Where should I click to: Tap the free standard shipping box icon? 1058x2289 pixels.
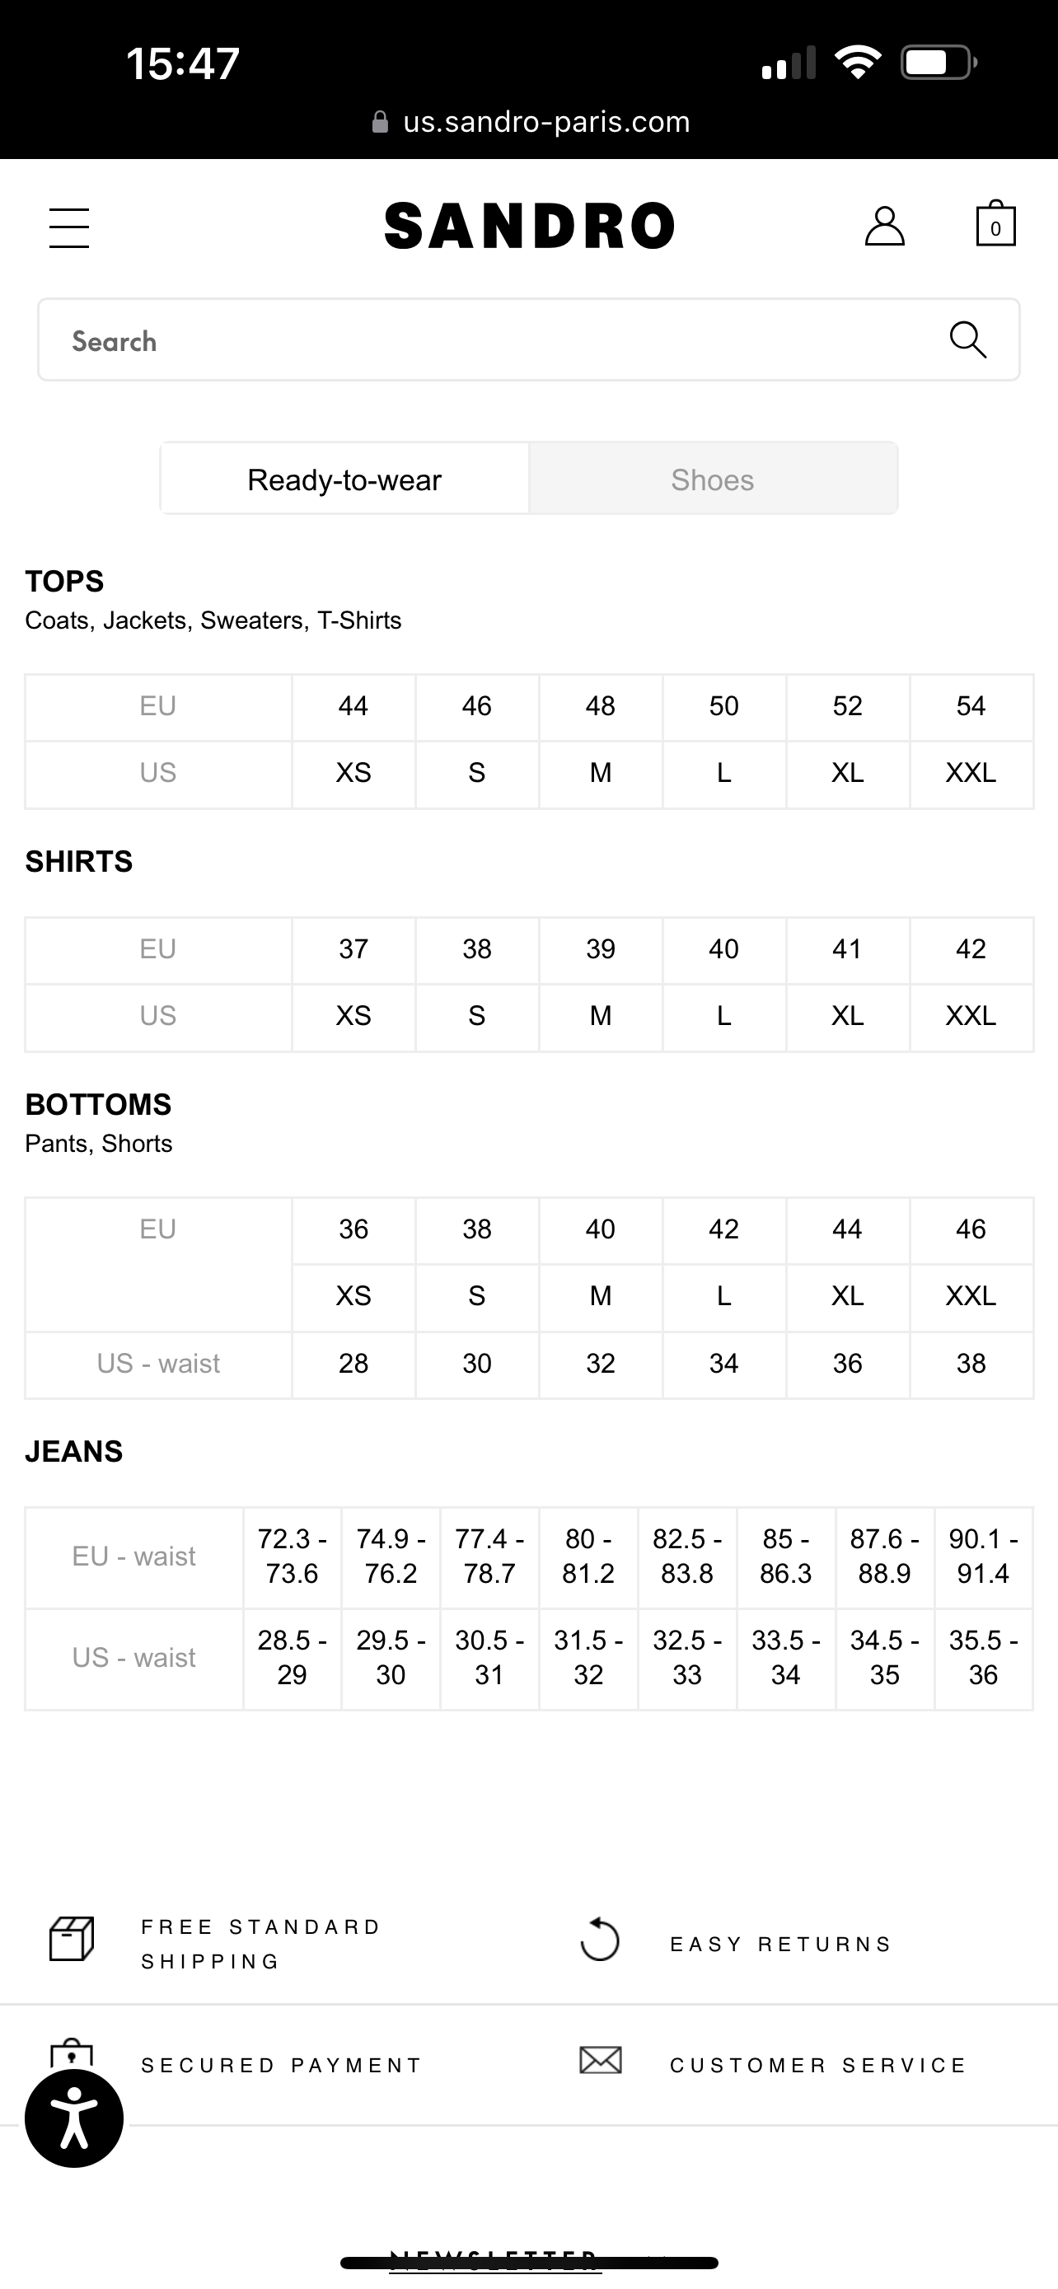[x=72, y=1938]
